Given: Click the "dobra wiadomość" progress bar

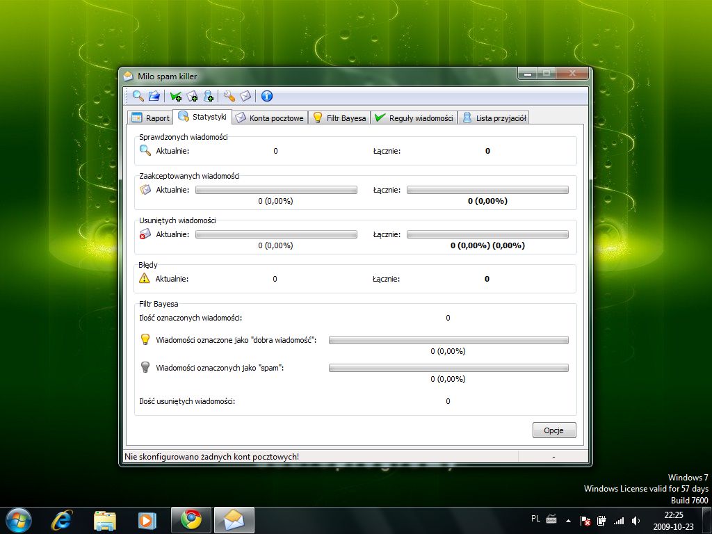Looking at the screenshot, I should 448,340.
